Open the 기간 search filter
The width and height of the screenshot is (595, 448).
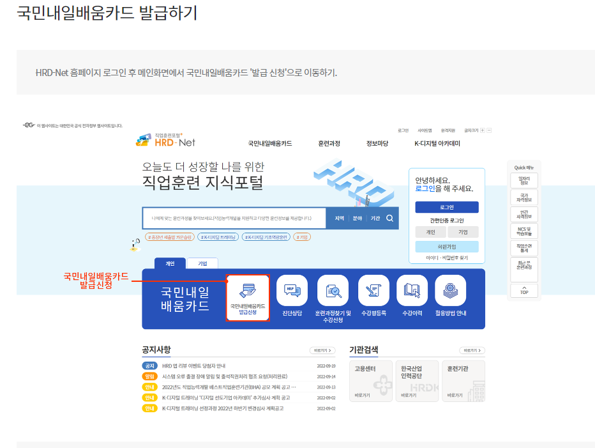click(375, 218)
